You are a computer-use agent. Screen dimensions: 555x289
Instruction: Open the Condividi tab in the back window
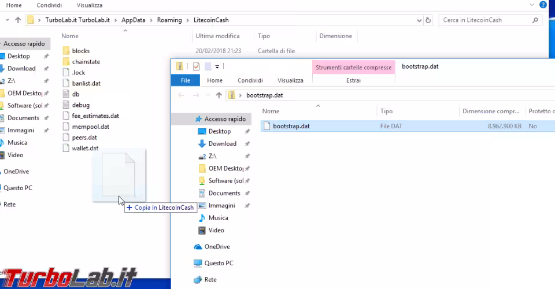[x=49, y=5]
